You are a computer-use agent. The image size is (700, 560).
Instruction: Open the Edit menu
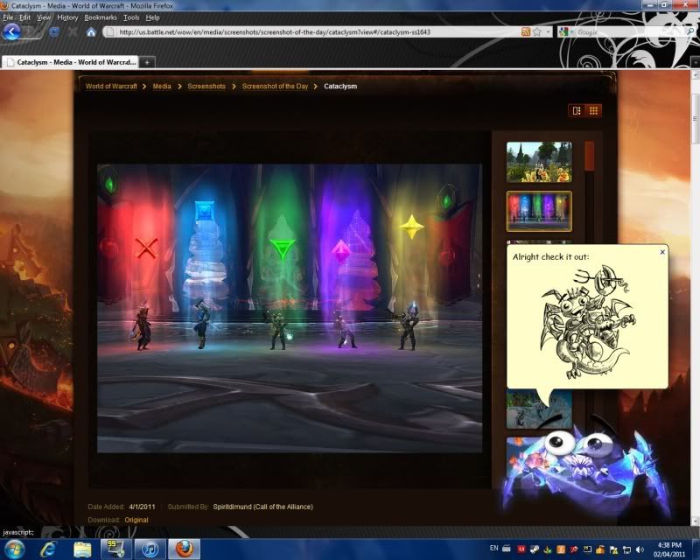point(24,17)
